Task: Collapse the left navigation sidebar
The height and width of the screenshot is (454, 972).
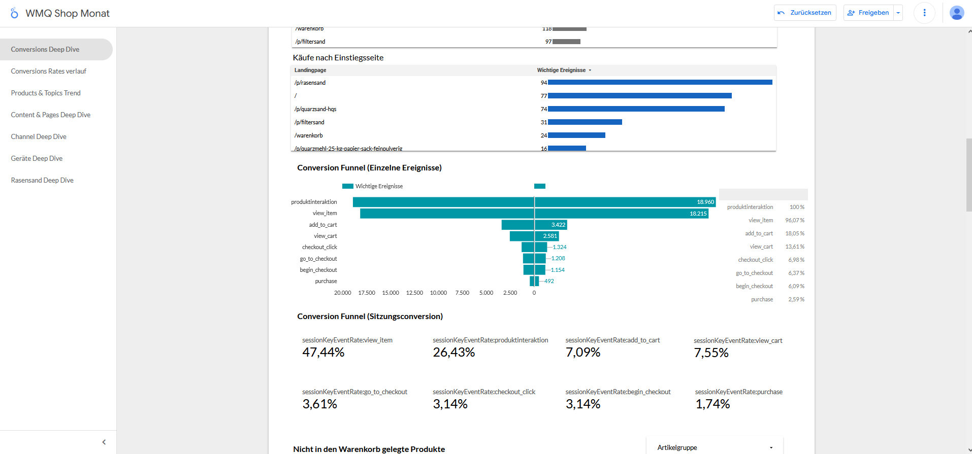Action: pyautogui.click(x=104, y=442)
